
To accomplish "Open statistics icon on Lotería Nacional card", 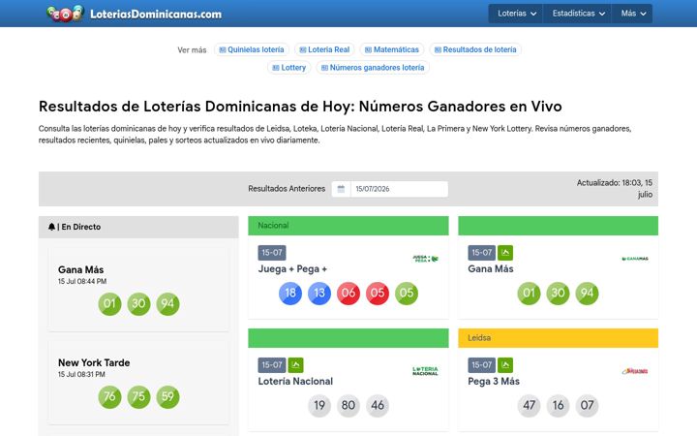I will tap(295, 365).
